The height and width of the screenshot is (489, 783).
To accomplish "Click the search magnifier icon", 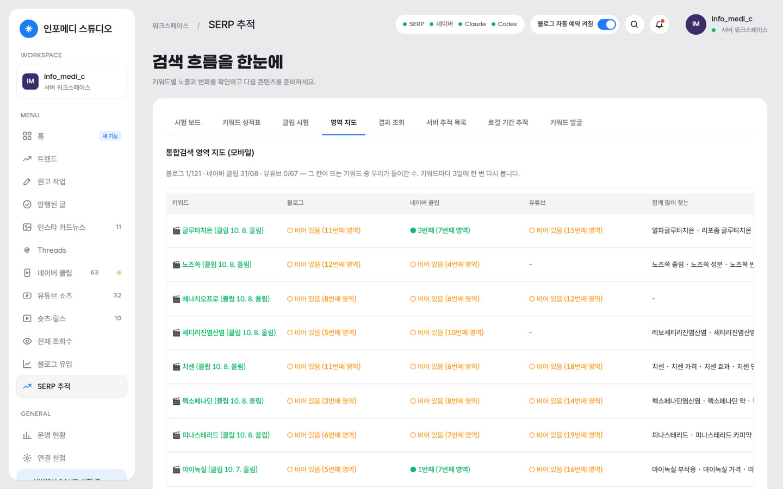I will 634,24.
